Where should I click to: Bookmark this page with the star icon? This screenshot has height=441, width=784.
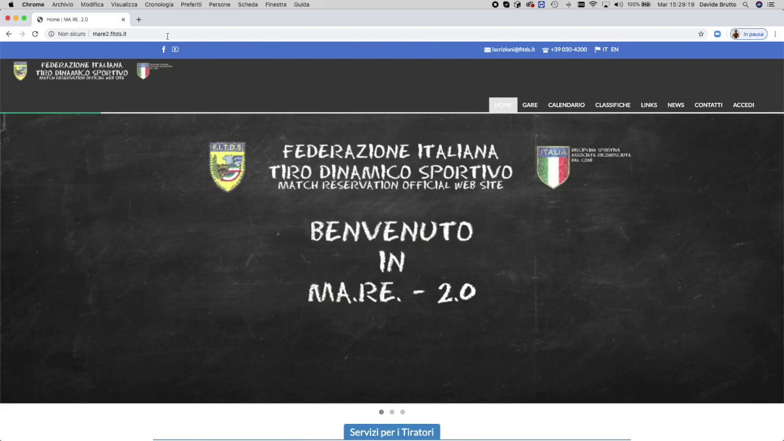[x=701, y=34]
